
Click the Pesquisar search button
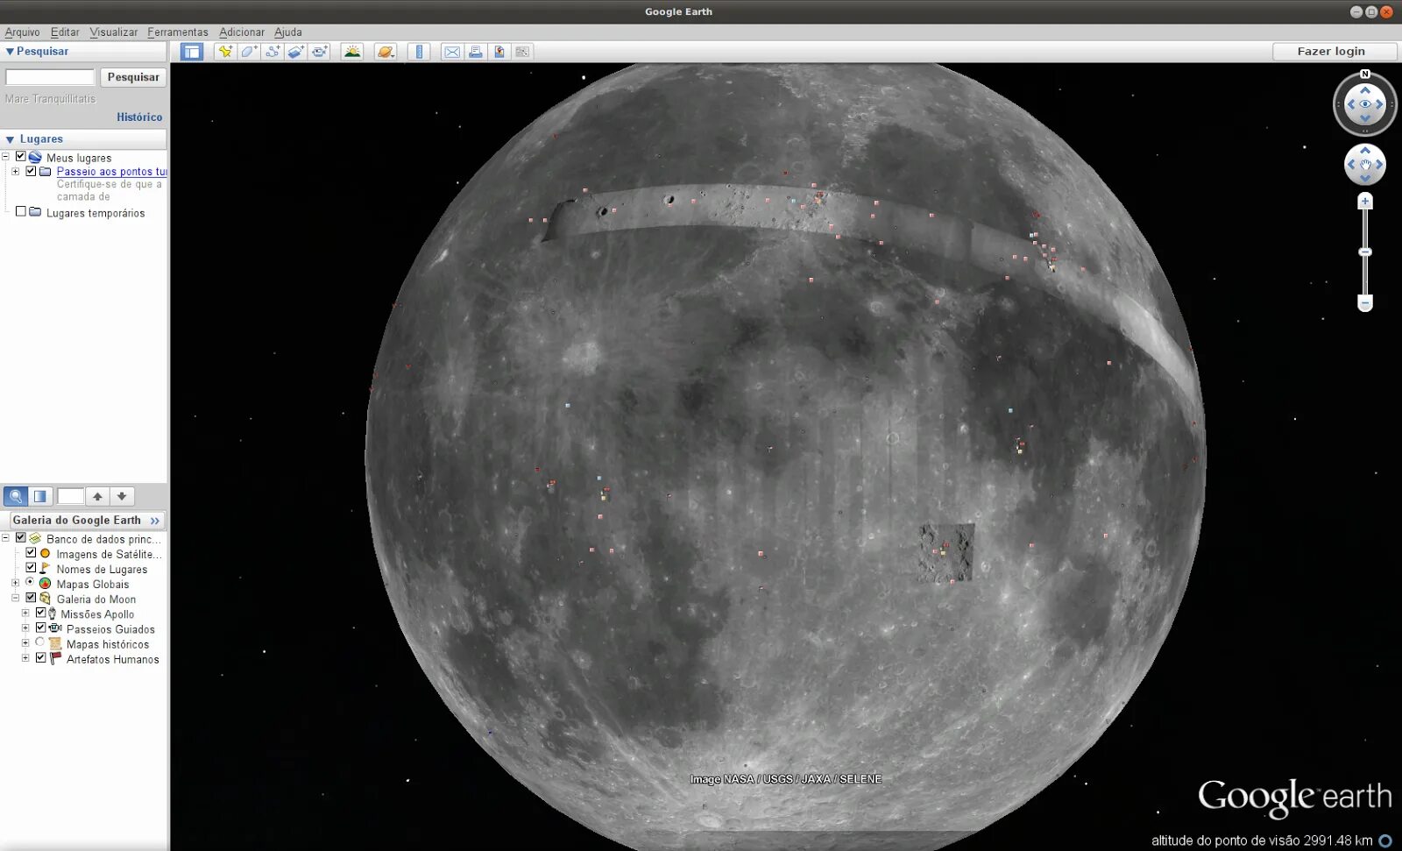(x=133, y=77)
